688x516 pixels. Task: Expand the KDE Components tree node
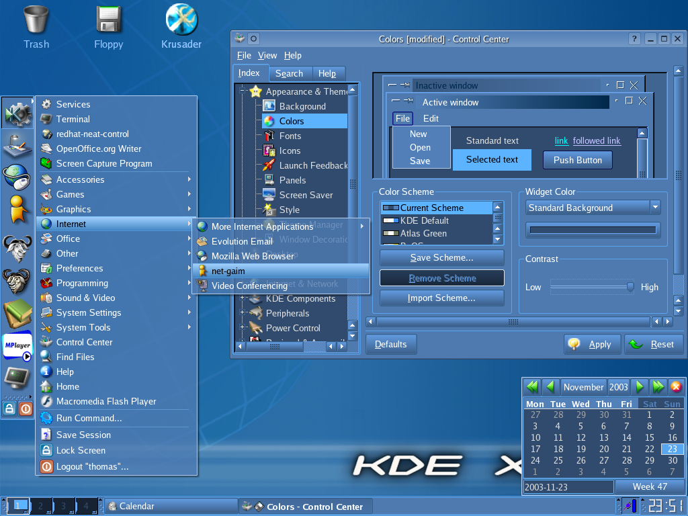[242, 298]
